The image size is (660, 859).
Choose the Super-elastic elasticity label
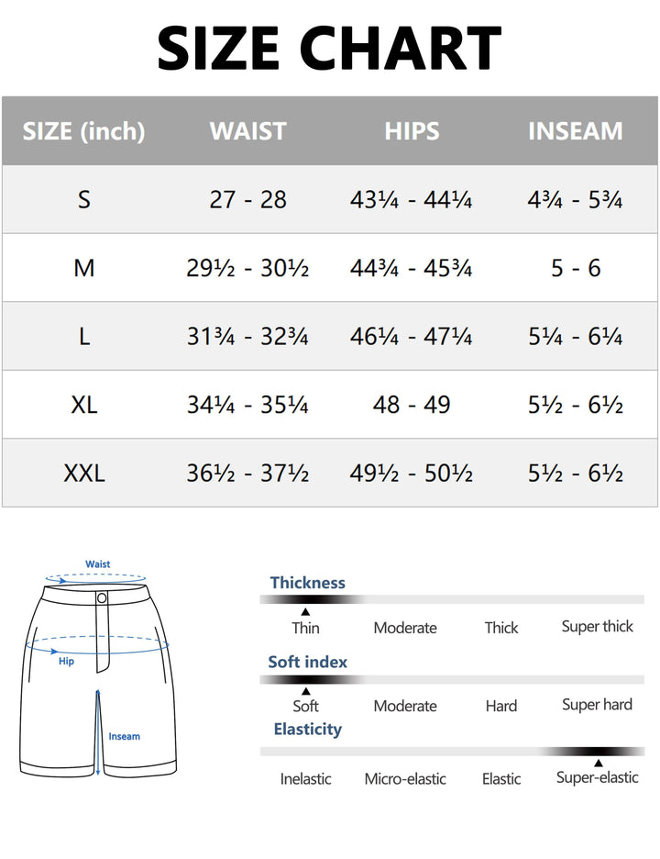597,778
